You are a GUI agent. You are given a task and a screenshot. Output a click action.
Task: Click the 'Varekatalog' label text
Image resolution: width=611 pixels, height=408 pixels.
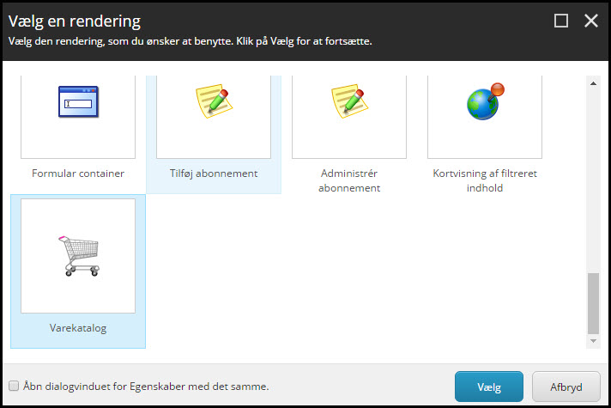click(x=78, y=328)
